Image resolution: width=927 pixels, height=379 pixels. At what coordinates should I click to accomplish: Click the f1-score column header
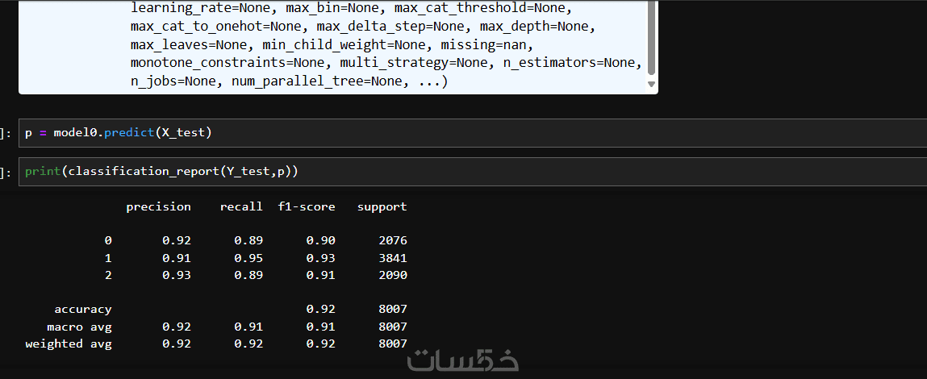click(x=306, y=206)
